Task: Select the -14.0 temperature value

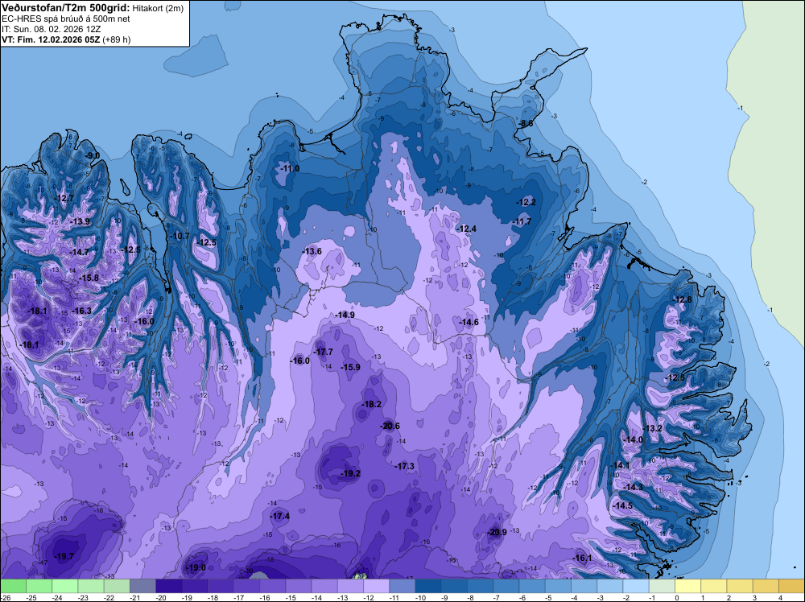Action: point(634,439)
